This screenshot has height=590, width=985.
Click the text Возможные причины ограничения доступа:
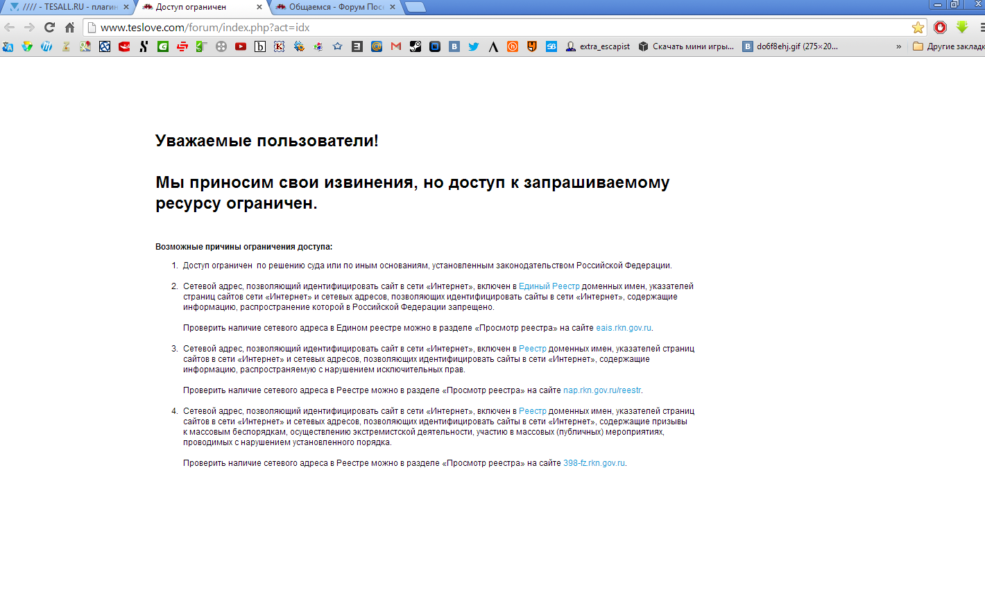coord(244,246)
